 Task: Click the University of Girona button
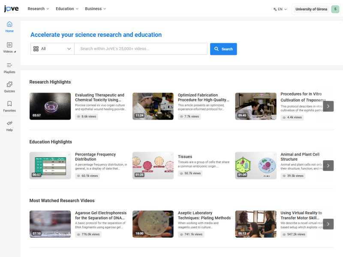point(311,9)
